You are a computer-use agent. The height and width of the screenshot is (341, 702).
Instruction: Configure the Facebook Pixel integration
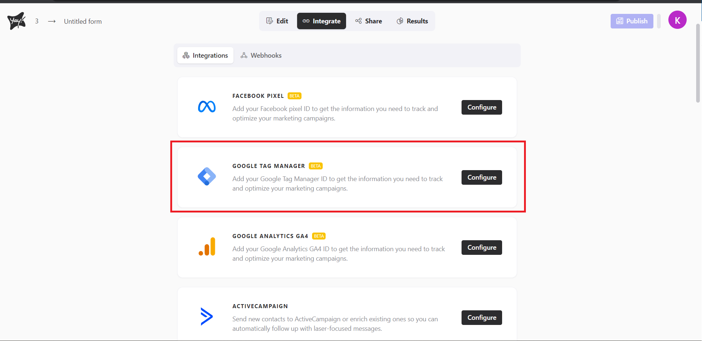coord(481,107)
